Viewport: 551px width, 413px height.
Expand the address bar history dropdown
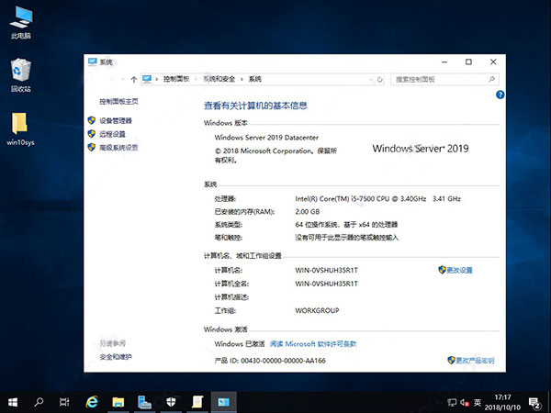[368, 80]
